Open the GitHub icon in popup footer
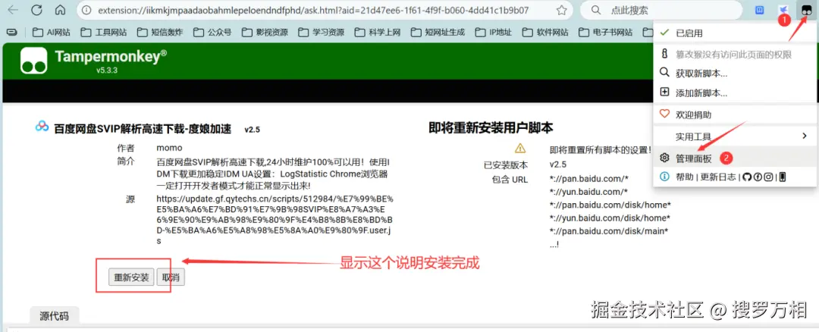This screenshot has height=332, width=819. 747,177
